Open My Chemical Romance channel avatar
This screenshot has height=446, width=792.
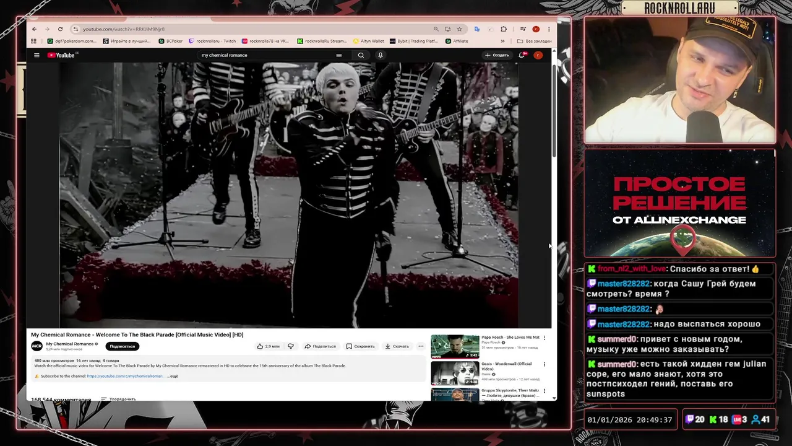pos(37,346)
